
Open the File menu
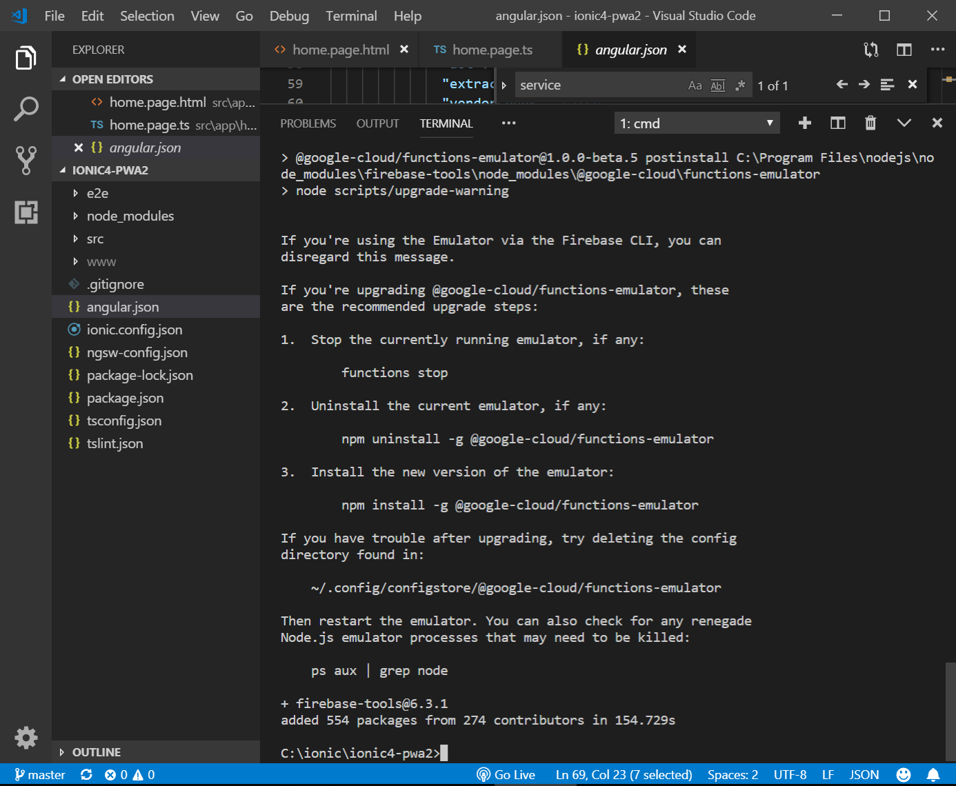click(x=54, y=15)
